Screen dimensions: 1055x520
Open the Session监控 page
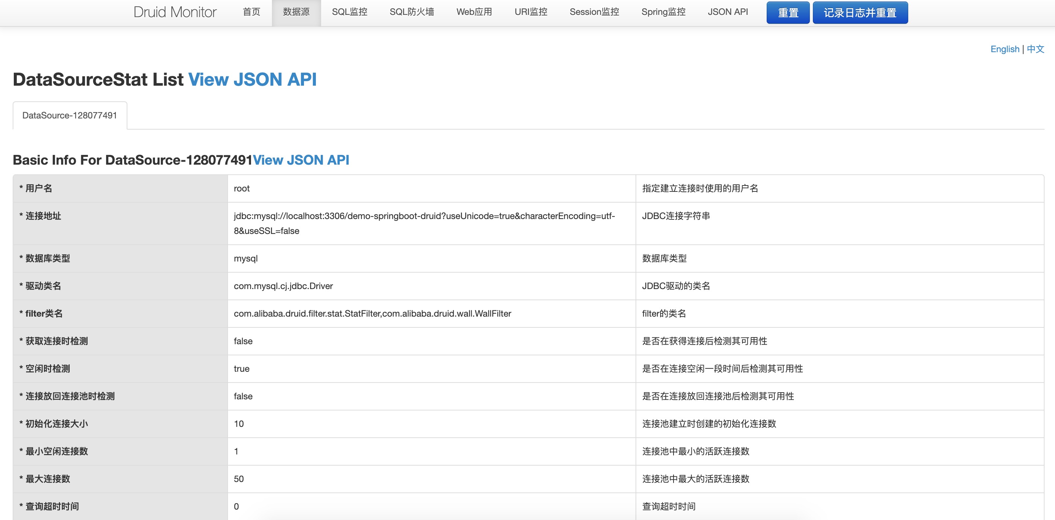tap(594, 12)
